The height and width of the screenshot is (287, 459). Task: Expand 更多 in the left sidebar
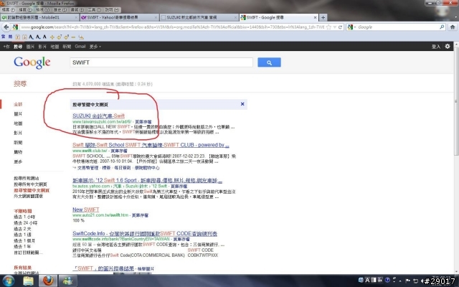point(18,161)
